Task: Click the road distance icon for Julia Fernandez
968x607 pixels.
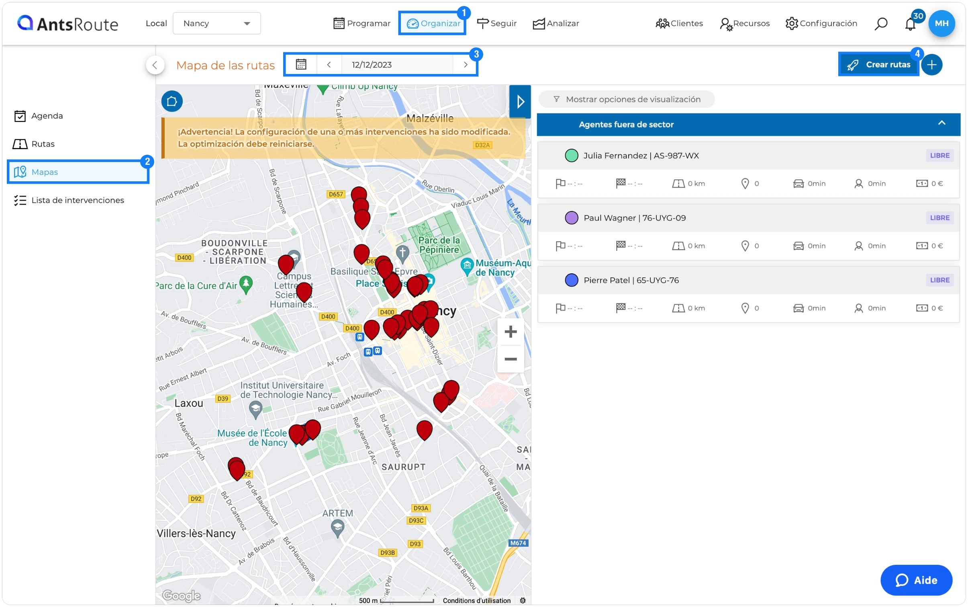Action: 678,184
